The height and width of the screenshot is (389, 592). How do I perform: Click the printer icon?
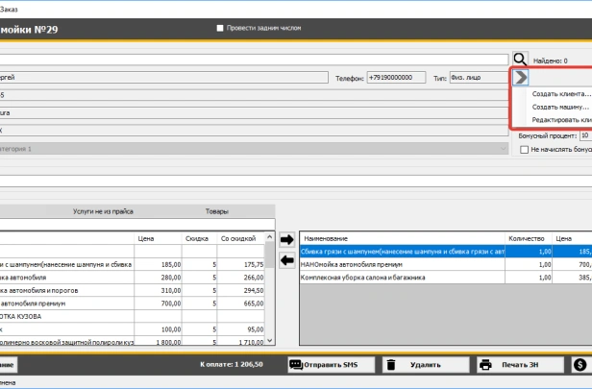(485, 365)
